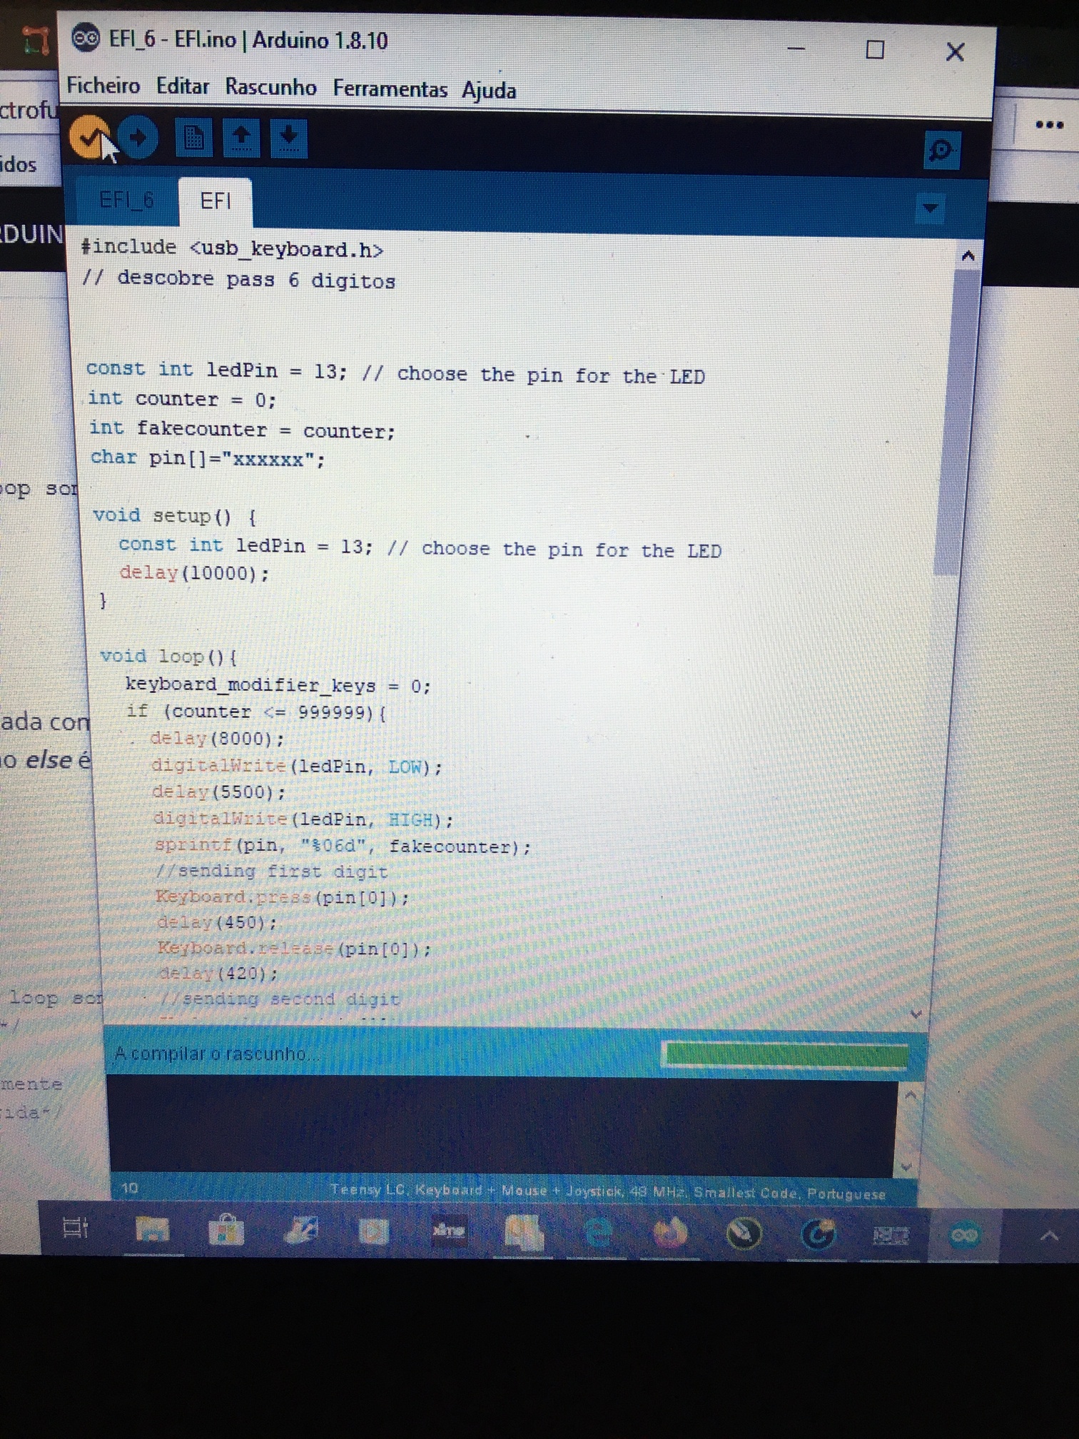This screenshot has width=1079, height=1439.
Task: Open the Ficheiro menu
Action: pos(103,86)
